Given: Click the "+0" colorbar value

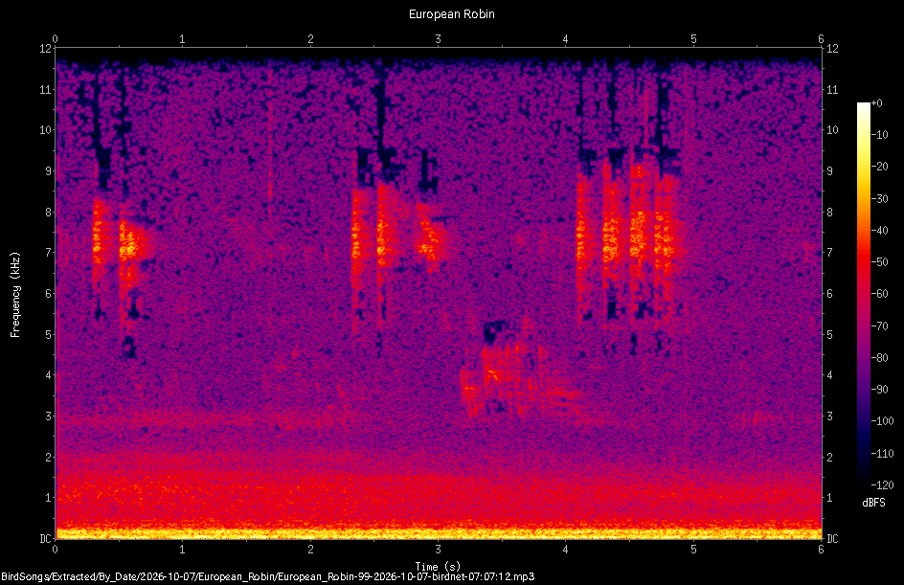Looking at the screenshot, I should [x=877, y=103].
